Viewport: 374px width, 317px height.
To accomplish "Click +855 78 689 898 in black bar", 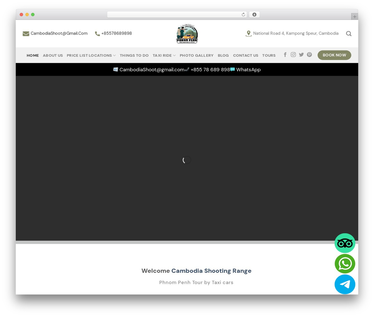I will coord(210,70).
